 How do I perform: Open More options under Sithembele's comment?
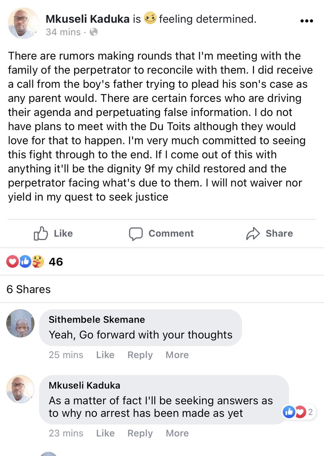(x=177, y=355)
